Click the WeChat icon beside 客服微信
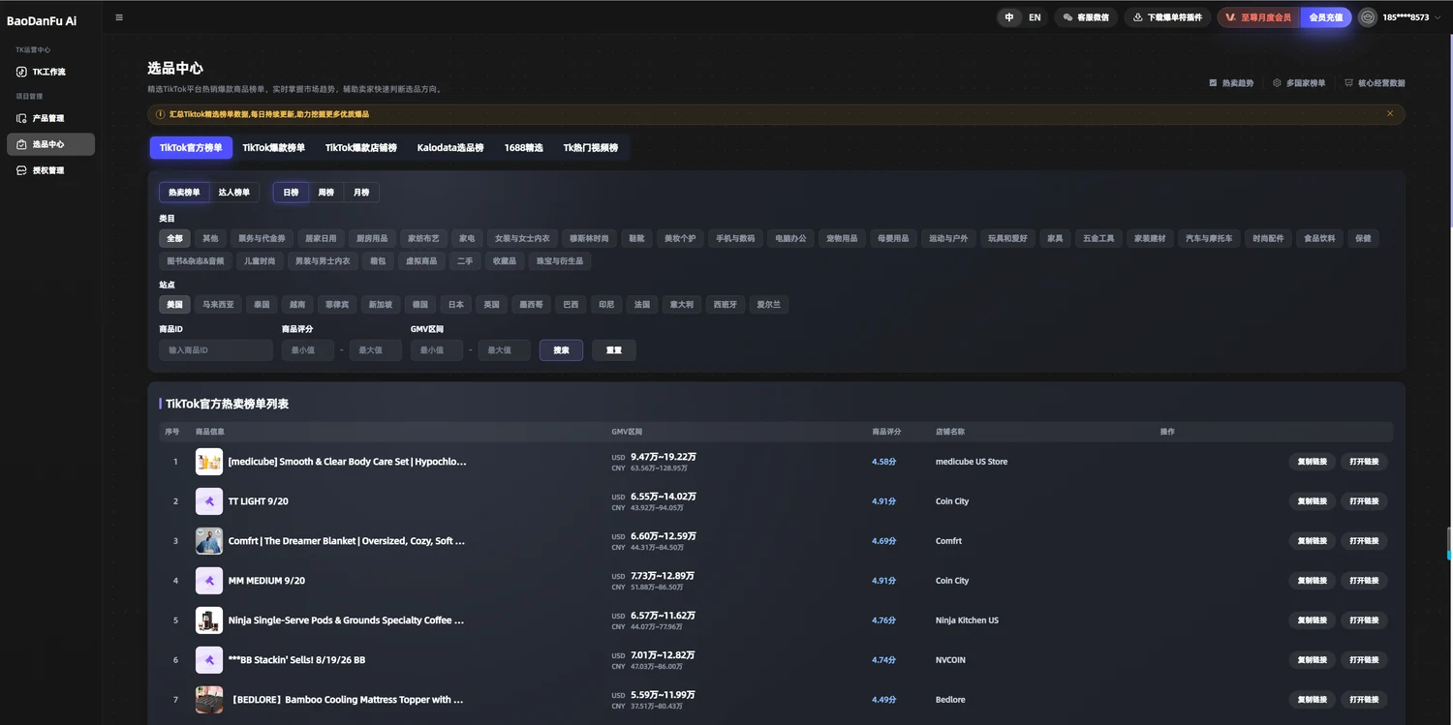1453x725 pixels. pos(1067,17)
